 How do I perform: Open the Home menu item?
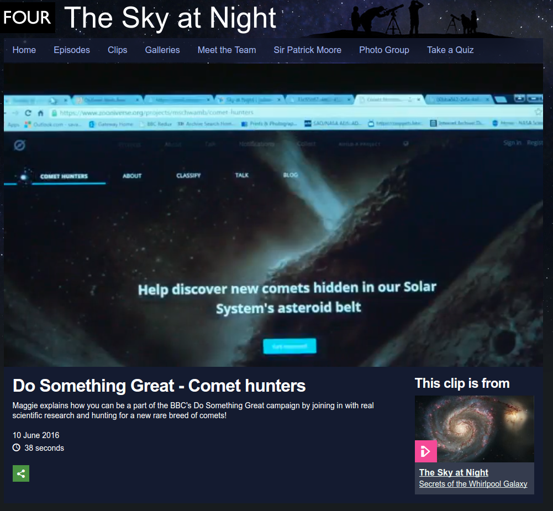24,50
